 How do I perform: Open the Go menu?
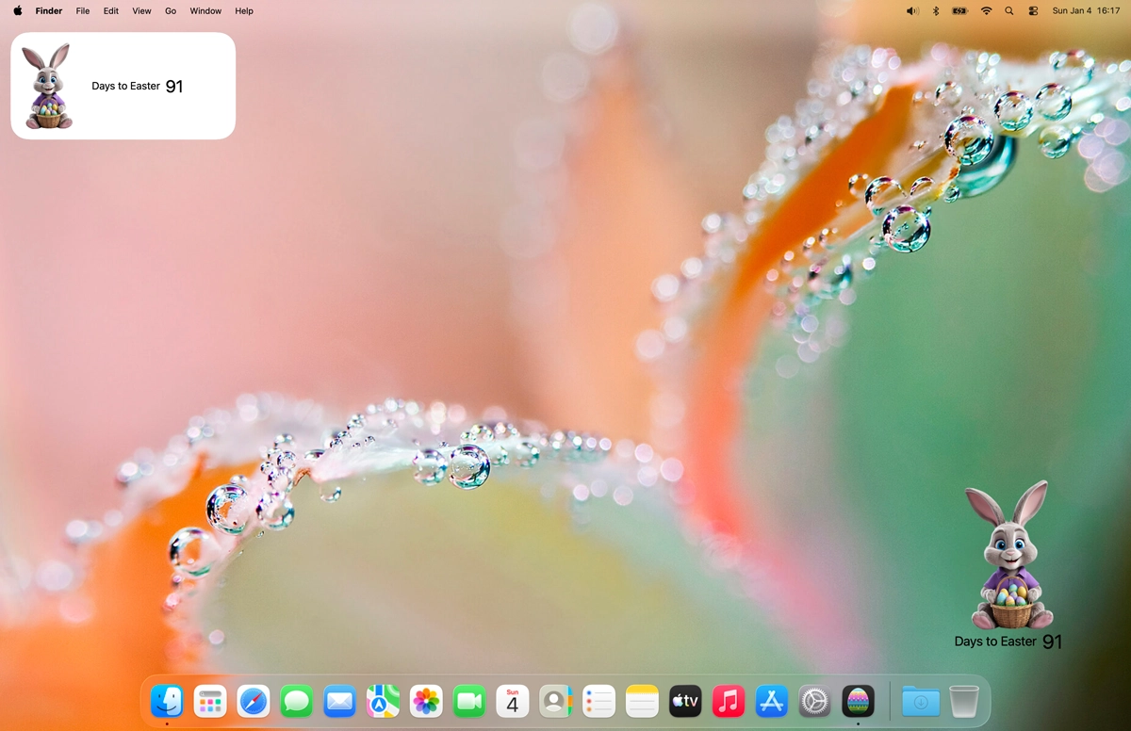[x=171, y=10]
